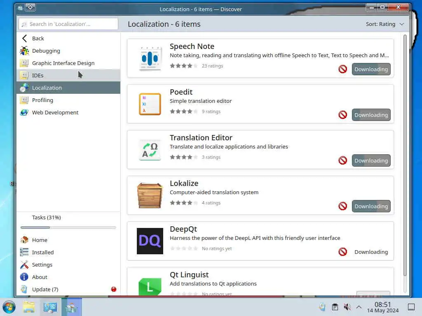Cancel the Speech Note download
The height and width of the screenshot is (316, 422).
pyautogui.click(x=342, y=69)
